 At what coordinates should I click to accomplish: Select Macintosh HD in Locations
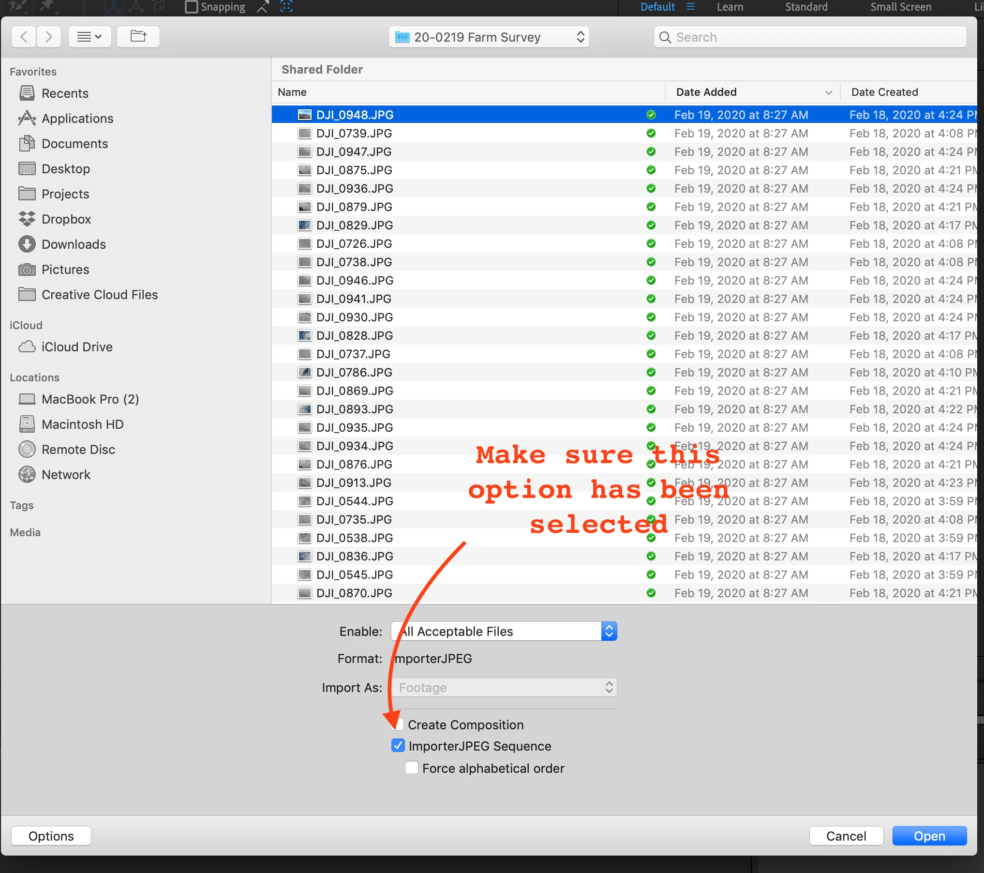(x=82, y=424)
